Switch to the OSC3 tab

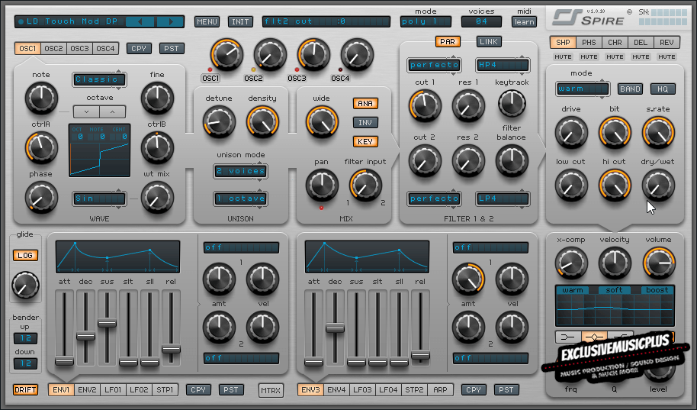pos(80,49)
